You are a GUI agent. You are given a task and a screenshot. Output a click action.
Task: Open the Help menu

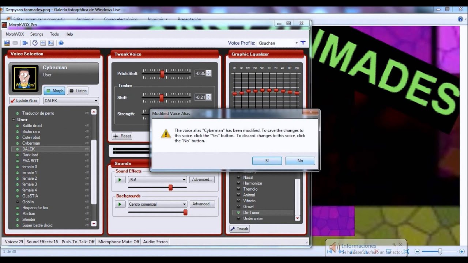point(69,34)
